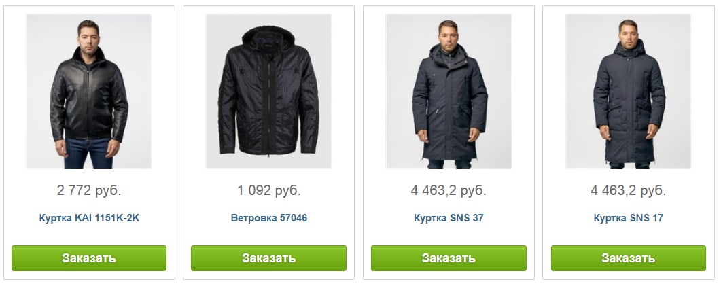Click Заказать under Ветровка 57046
Screen dimensions: 721x284
point(268,258)
